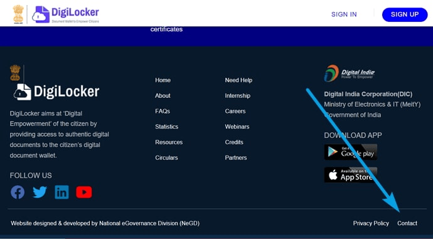Open the Home footer link
433x239 pixels.
point(163,80)
